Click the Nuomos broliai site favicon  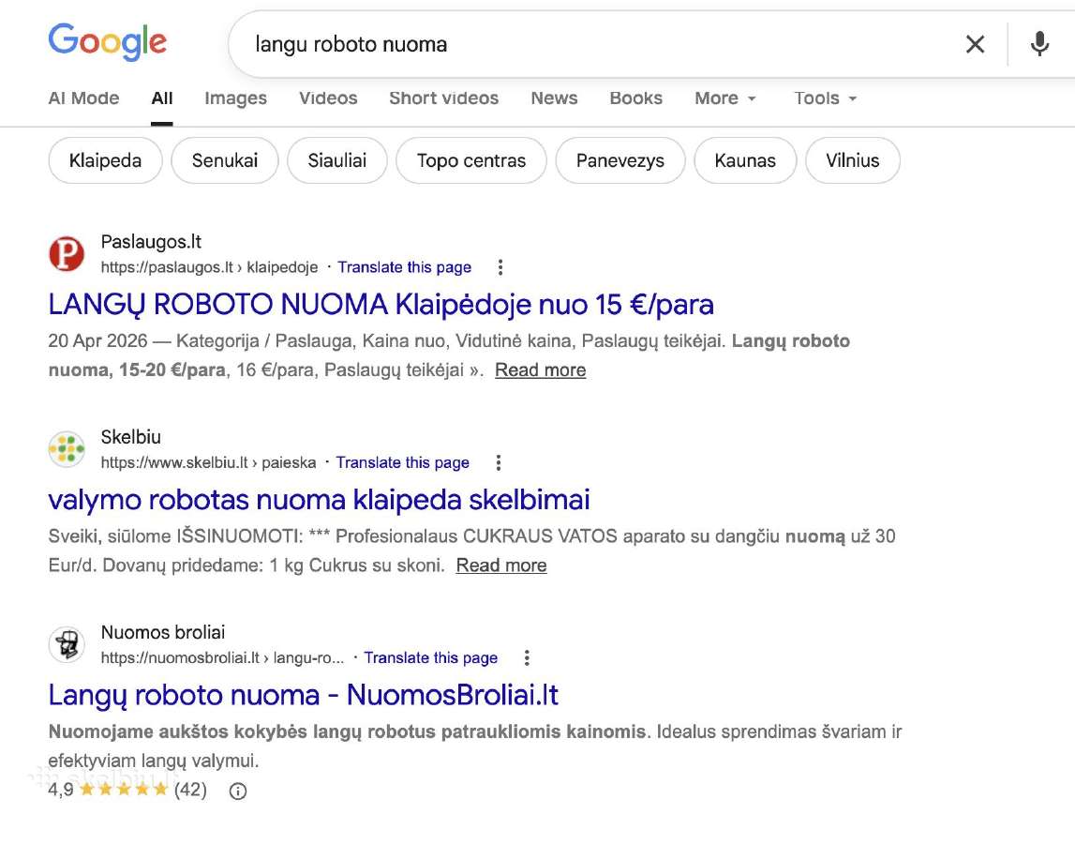pos(67,644)
